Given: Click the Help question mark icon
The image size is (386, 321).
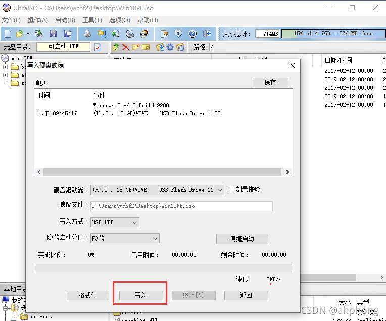Looking at the screenshot, I should click(x=192, y=34).
